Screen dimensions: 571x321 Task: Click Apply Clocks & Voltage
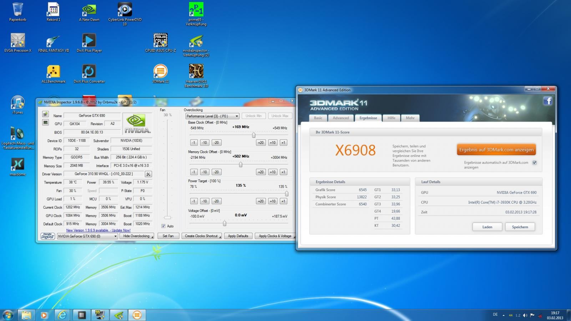pyautogui.click(x=275, y=236)
